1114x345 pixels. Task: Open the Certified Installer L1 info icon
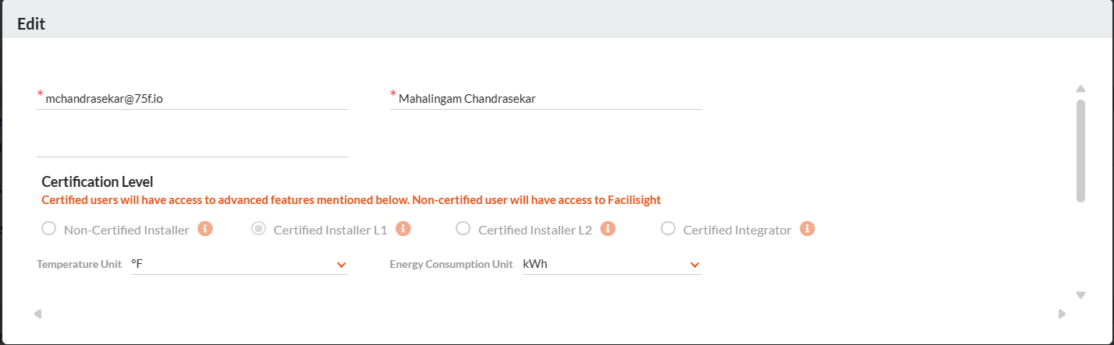coord(403,229)
